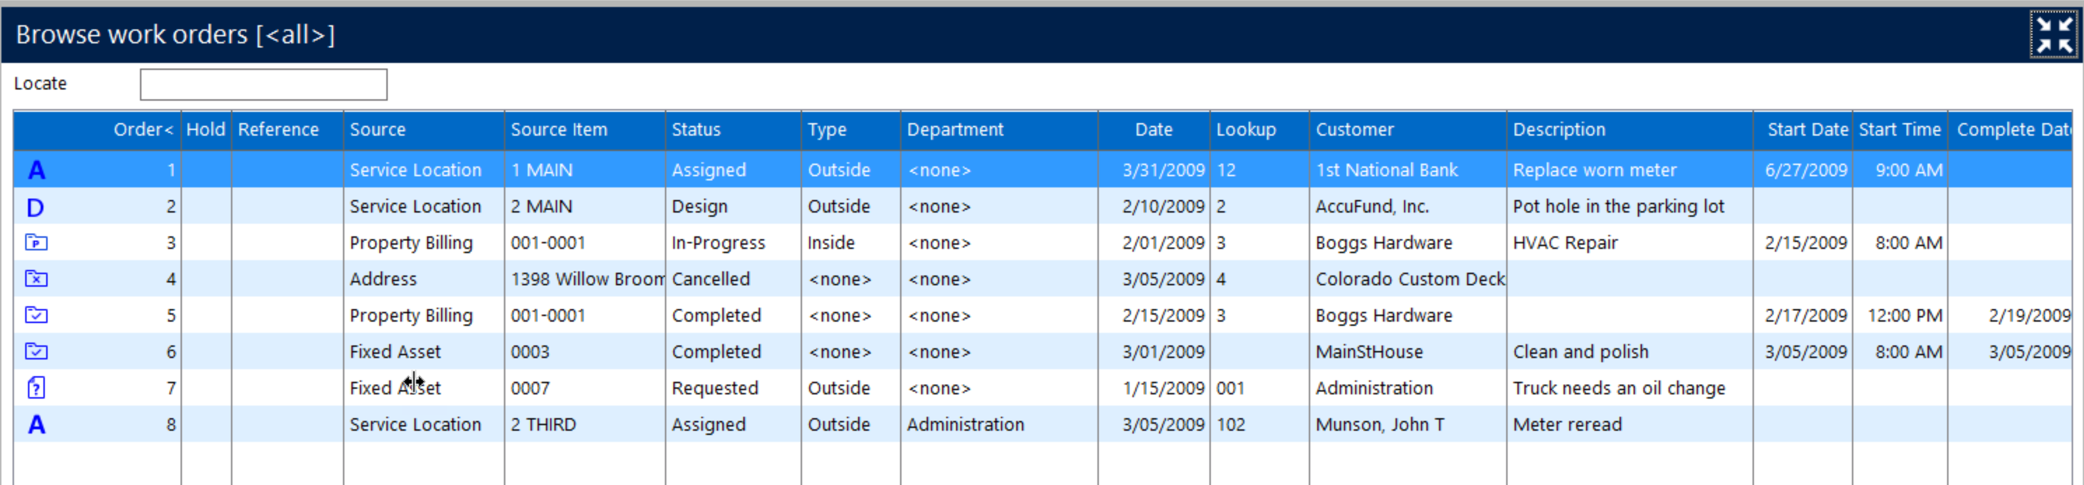Screen dimensions: 2084x485
Task: Click the Assigned status icon for order 8
Action: 36,425
